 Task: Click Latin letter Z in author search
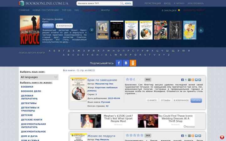(169, 55)
